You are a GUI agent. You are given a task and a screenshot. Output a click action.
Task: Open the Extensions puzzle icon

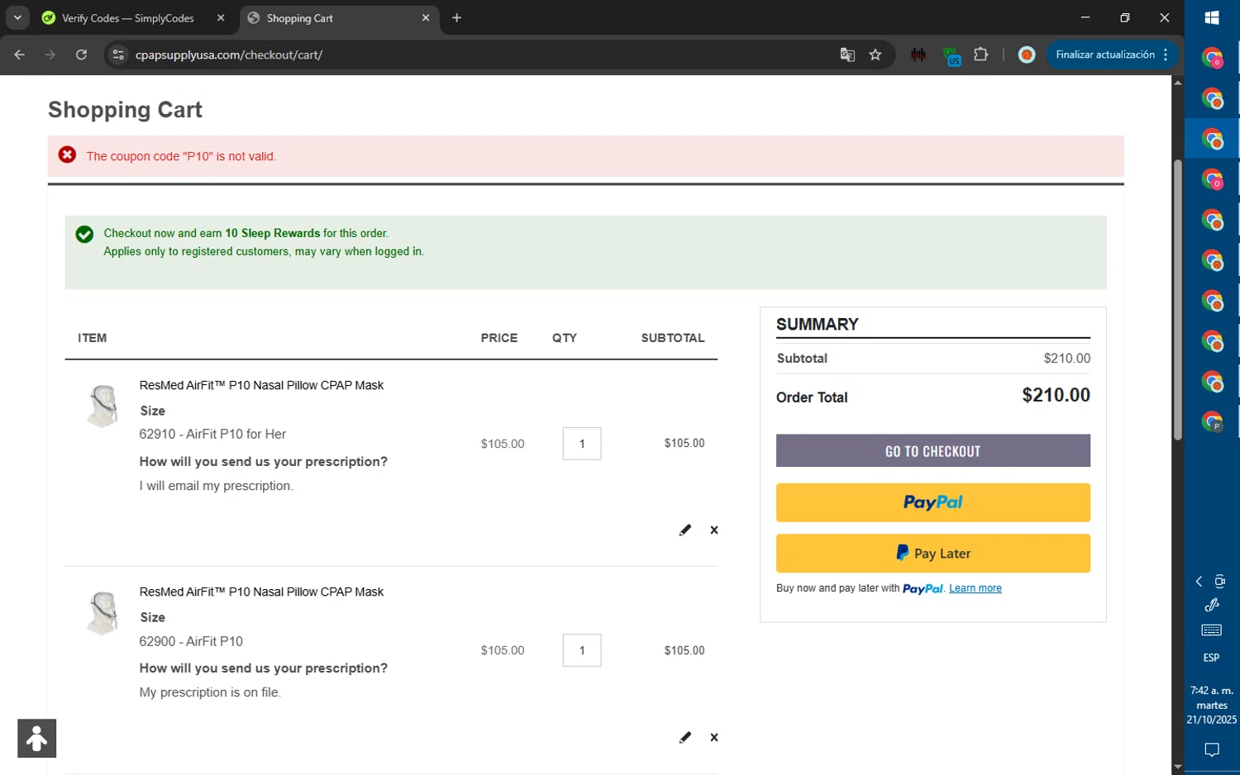point(981,55)
